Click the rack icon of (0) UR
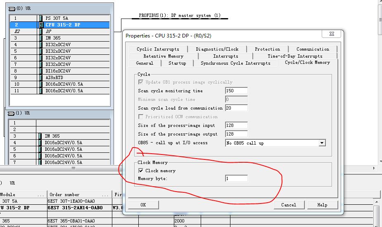Viewport: 382px width, 227px height. (12, 9)
